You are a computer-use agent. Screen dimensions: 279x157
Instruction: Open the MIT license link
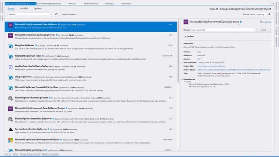(199, 59)
